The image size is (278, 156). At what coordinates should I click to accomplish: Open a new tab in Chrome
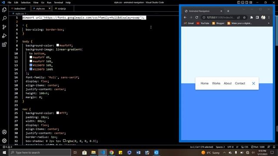point(228,11)
